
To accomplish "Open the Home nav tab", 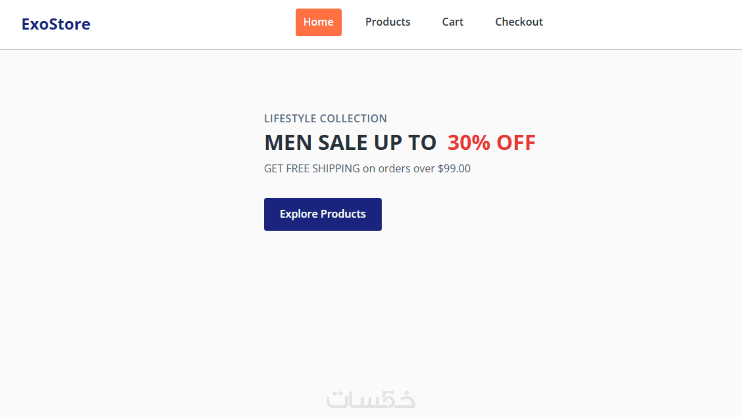I will (x=318, y=22).
